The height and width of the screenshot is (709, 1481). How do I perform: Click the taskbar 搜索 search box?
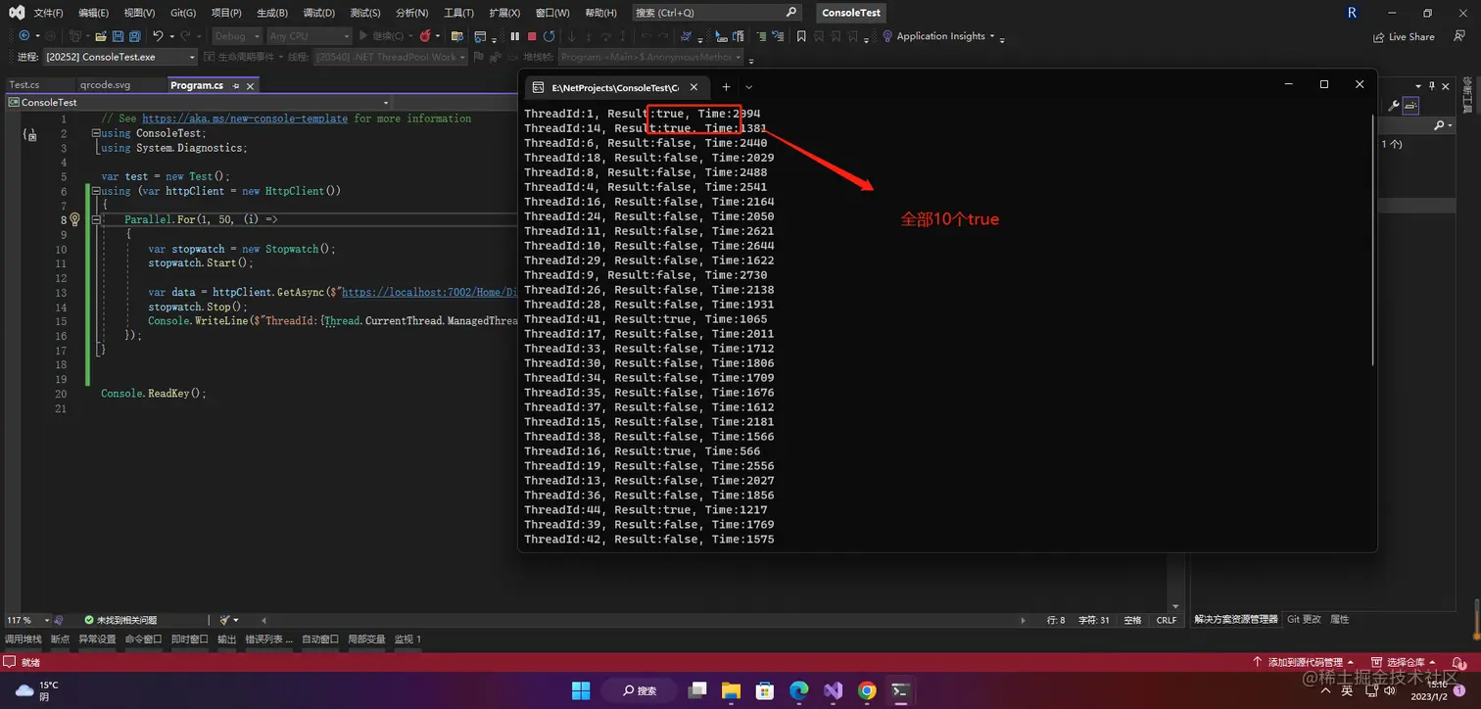pos(641,690)
